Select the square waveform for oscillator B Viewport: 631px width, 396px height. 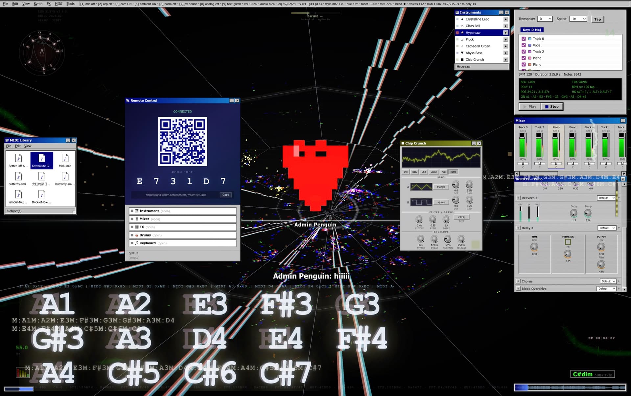click(x=441, y=202)
